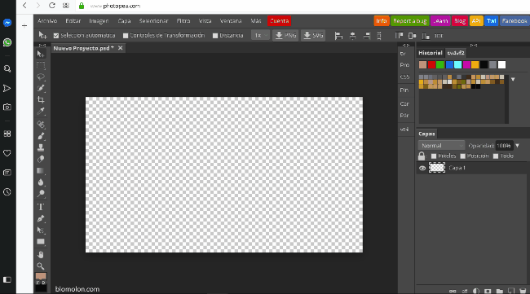The image size is (530, 294).
Task: Select the Rectangular Select tool
Action: click(x=41, y=65)
